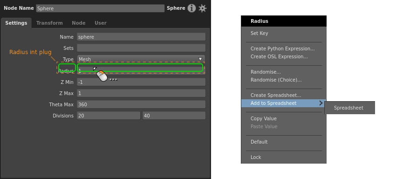
Task: Select the Settings tab
Action: [x=16, y=23]
